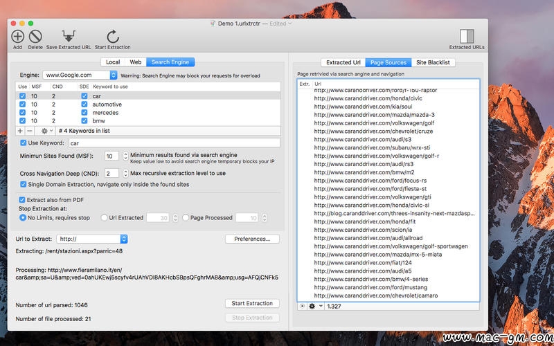Click the CND value stepper
This screenshot has width=554, height=346.
click(x=125, y=174)
